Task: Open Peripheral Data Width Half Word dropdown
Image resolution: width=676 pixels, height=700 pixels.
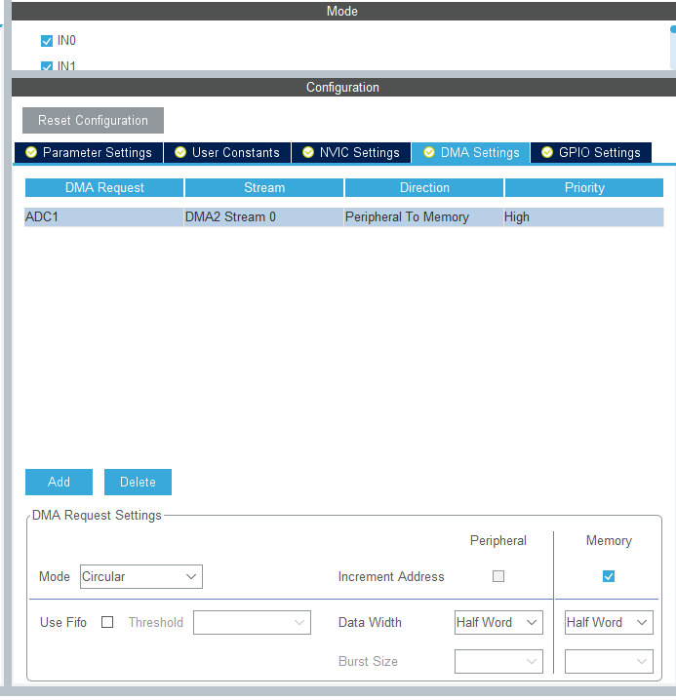Action: (x=498, y=622)
